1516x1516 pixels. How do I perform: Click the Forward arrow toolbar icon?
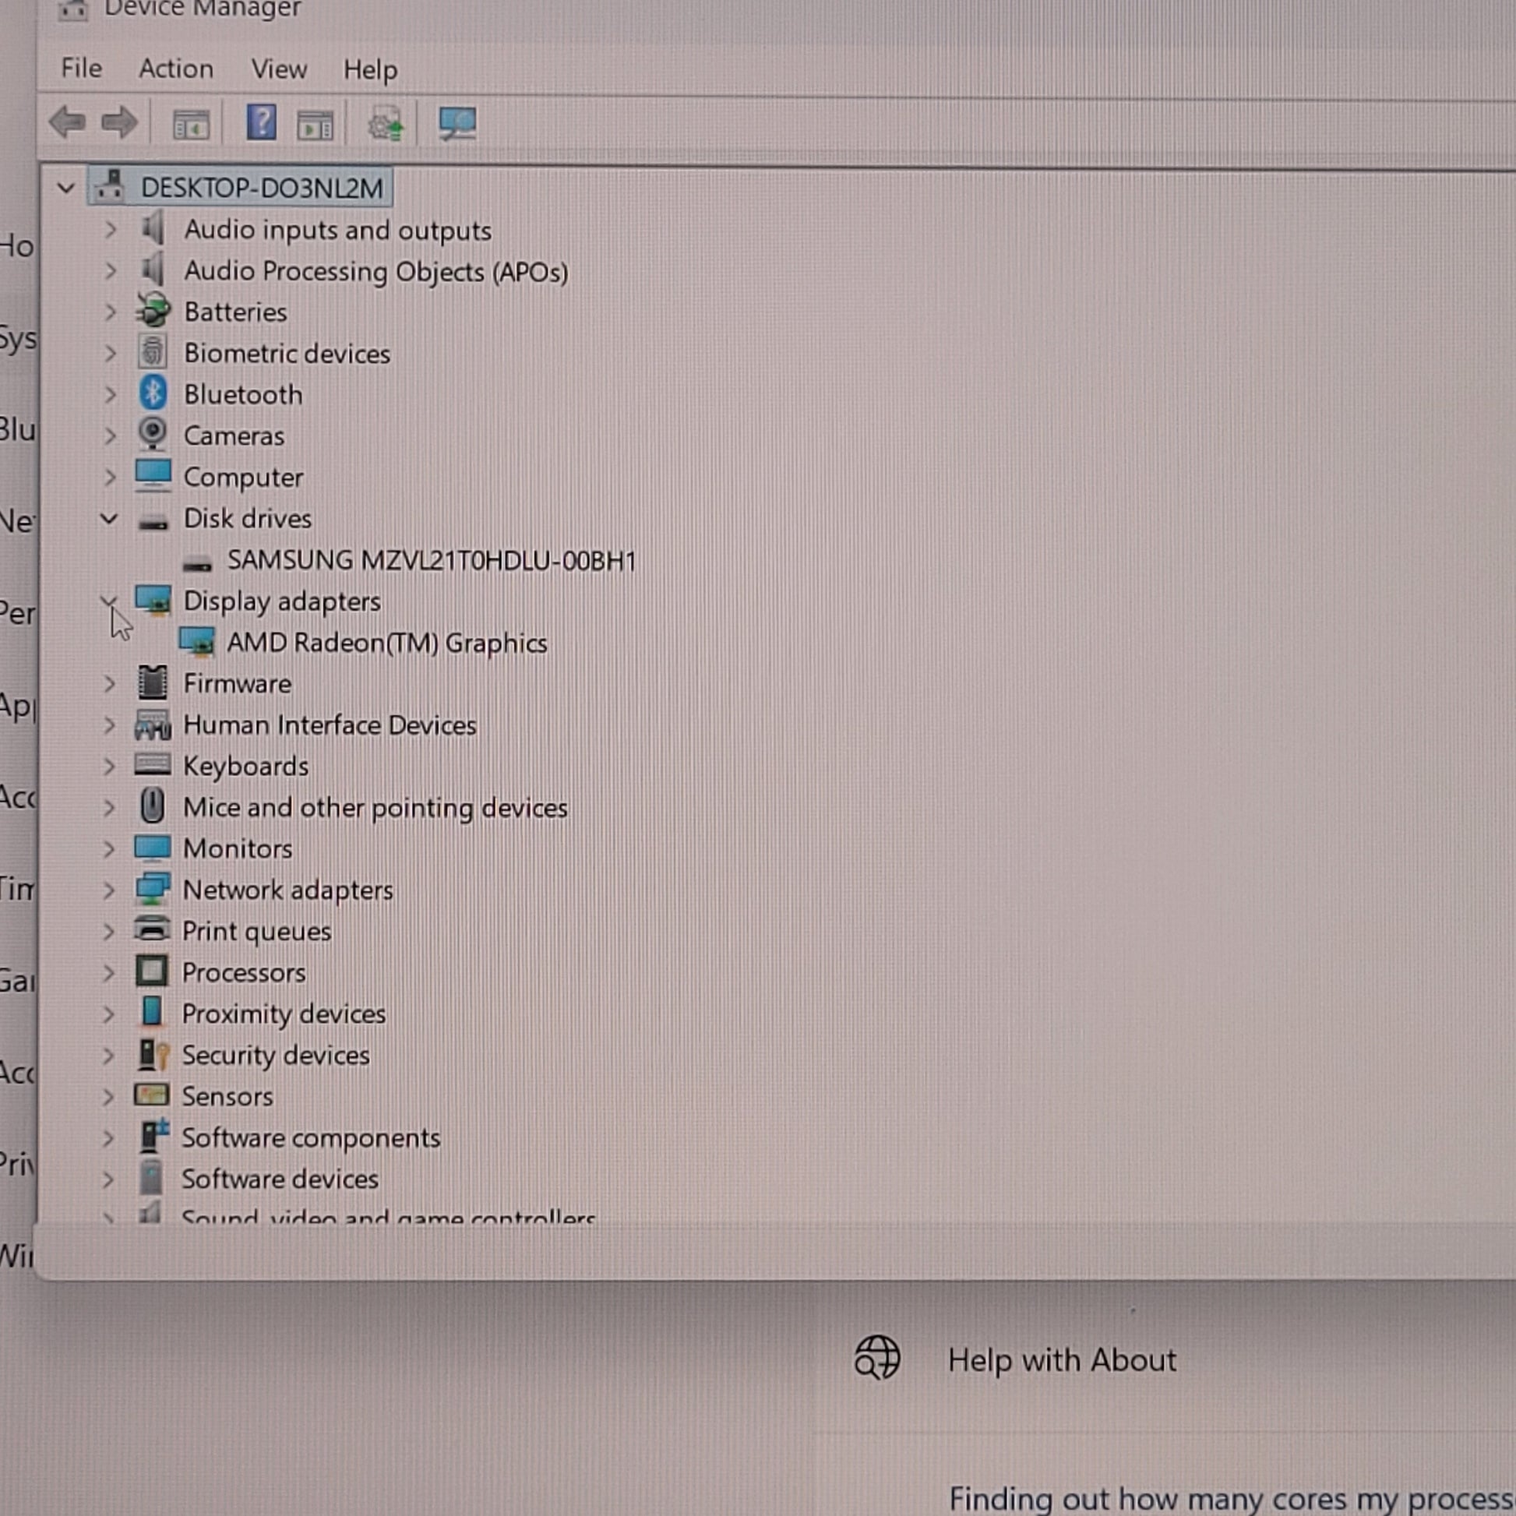(x=119, y=122)
